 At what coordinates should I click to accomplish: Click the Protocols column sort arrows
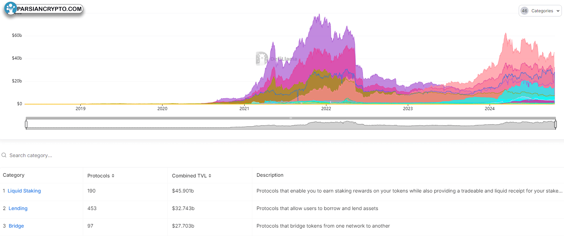point(113,176)
